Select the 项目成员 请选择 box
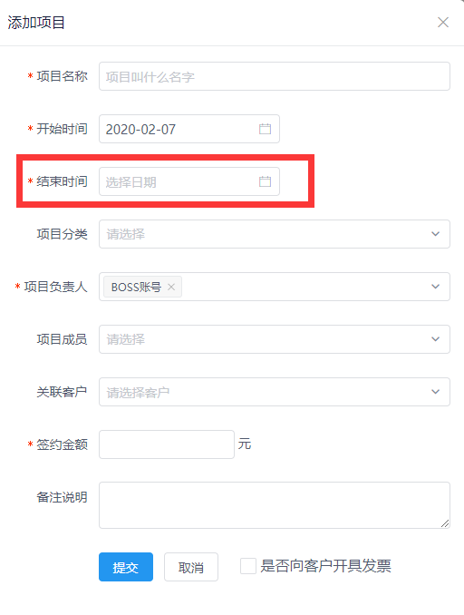This screenshot has width=464, height=615. [x=275, y=339]
